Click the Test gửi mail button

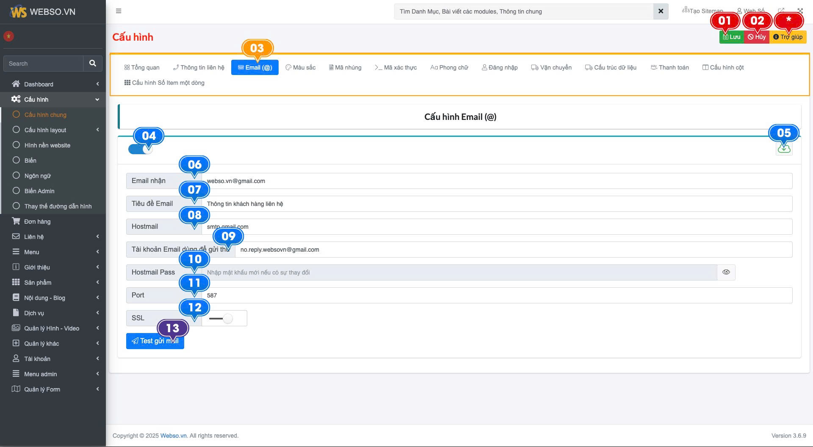pyautogui.click(x=155, y=341)
